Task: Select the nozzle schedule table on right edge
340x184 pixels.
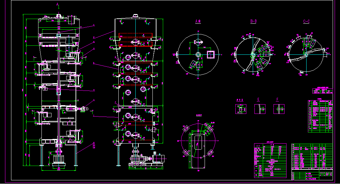Action: point(320,116)
